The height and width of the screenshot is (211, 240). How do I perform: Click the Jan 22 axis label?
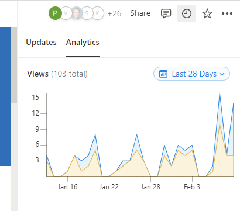click(109, 187)
